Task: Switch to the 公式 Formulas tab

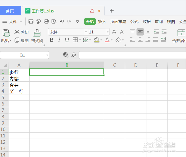Action: pos(134,22)
